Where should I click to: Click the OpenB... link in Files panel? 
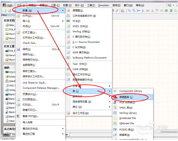[12, 81]
